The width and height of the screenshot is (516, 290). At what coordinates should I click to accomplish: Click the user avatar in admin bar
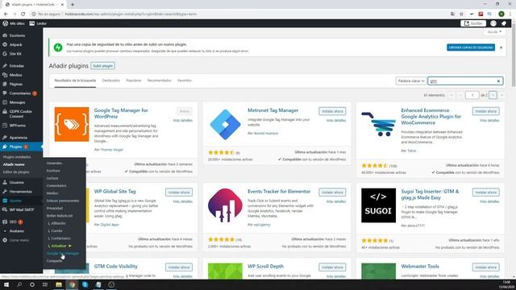493,23
